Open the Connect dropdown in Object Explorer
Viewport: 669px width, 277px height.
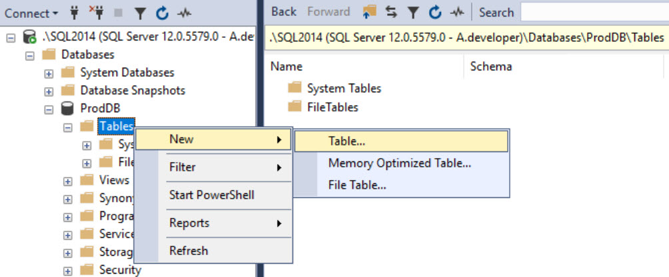coord(31,13)
